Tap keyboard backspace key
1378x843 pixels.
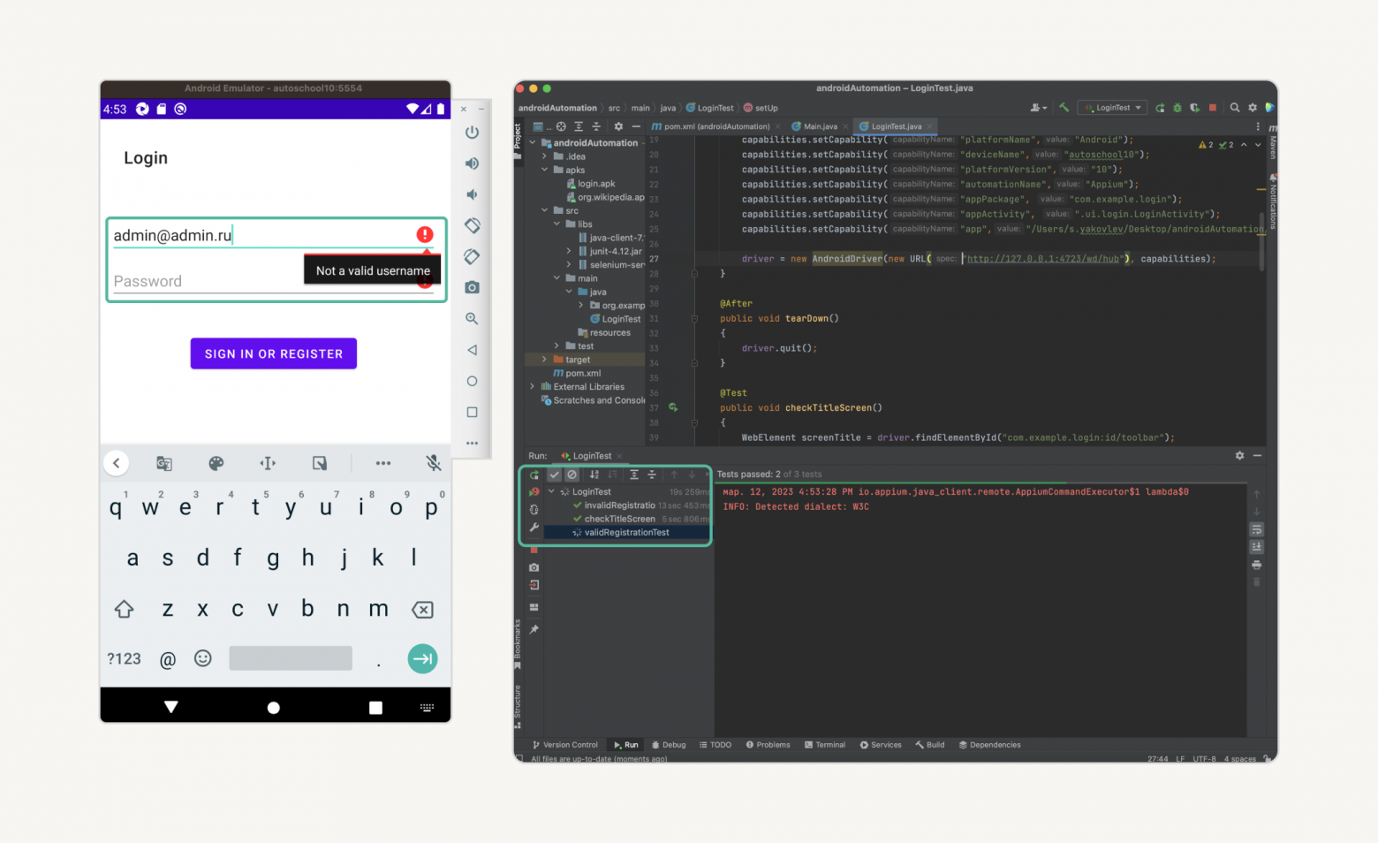point(422,610)
